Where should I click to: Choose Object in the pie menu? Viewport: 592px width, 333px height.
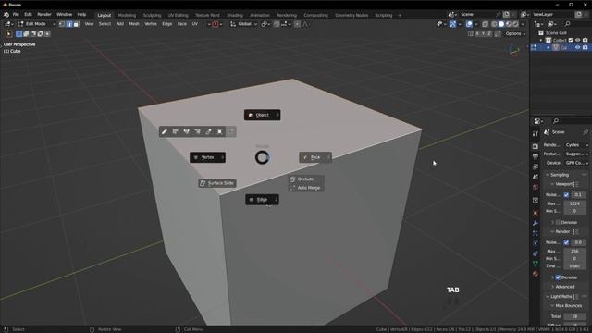tap(262, 115)
